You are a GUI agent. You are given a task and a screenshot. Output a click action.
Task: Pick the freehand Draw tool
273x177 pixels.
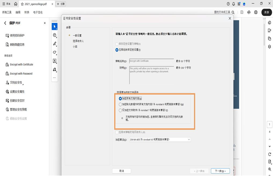pyautogui.click(x=54, y=52)
